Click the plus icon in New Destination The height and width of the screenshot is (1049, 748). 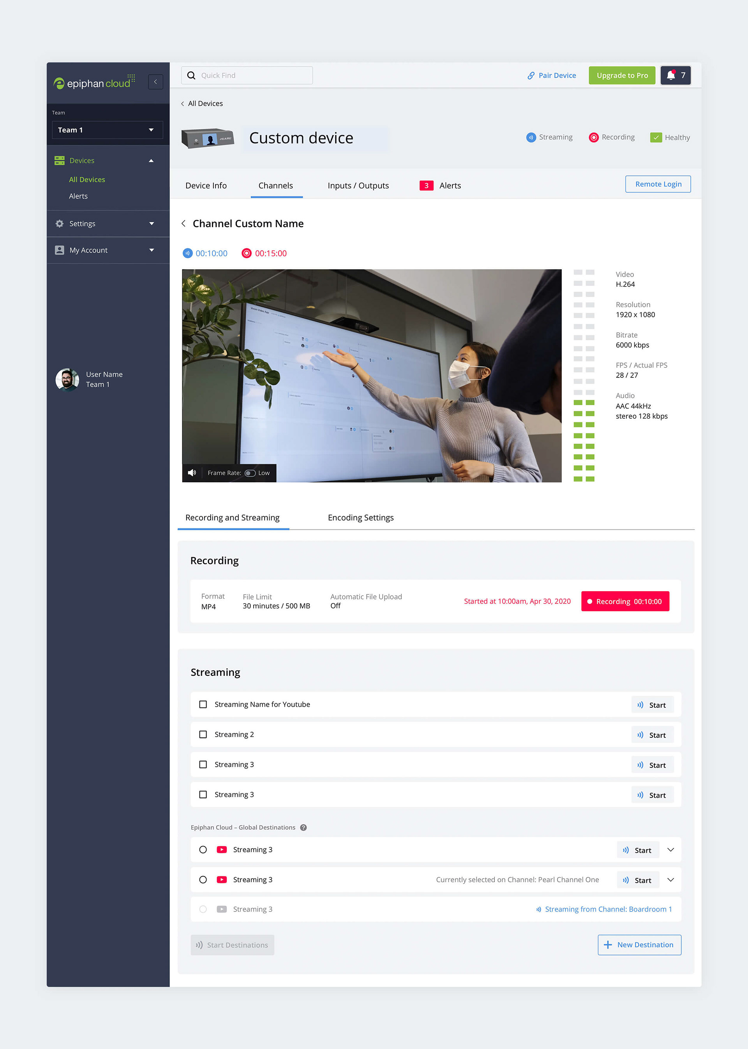[608, 945]
